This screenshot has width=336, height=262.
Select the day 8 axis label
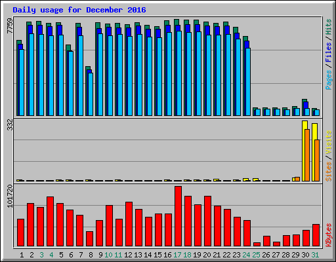point(91,255)
